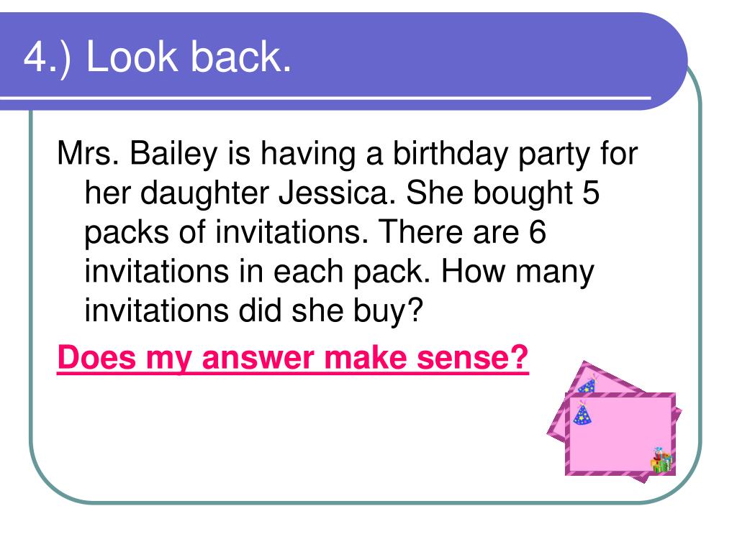
Task: Click the word 'daughter' in the second line
Action: coord(204,194)
